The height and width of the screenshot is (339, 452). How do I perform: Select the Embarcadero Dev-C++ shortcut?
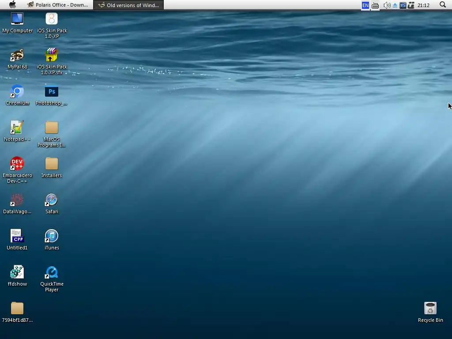(x=17, y=170)
